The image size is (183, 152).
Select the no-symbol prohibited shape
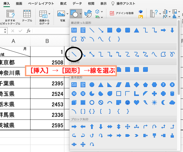(101, 102)
